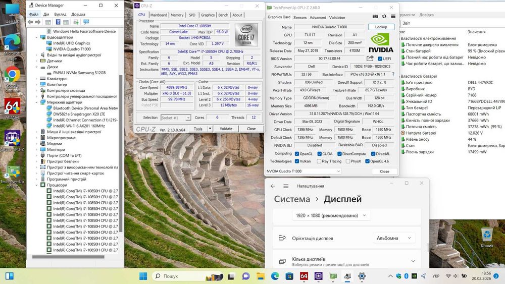
Task: Enable the PhysX checkbox
Action: (x=348, y=161)
